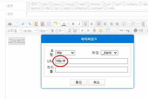The image size is (148, 99).
Task: Toggle bold formatting button
Action: point(73,24)
